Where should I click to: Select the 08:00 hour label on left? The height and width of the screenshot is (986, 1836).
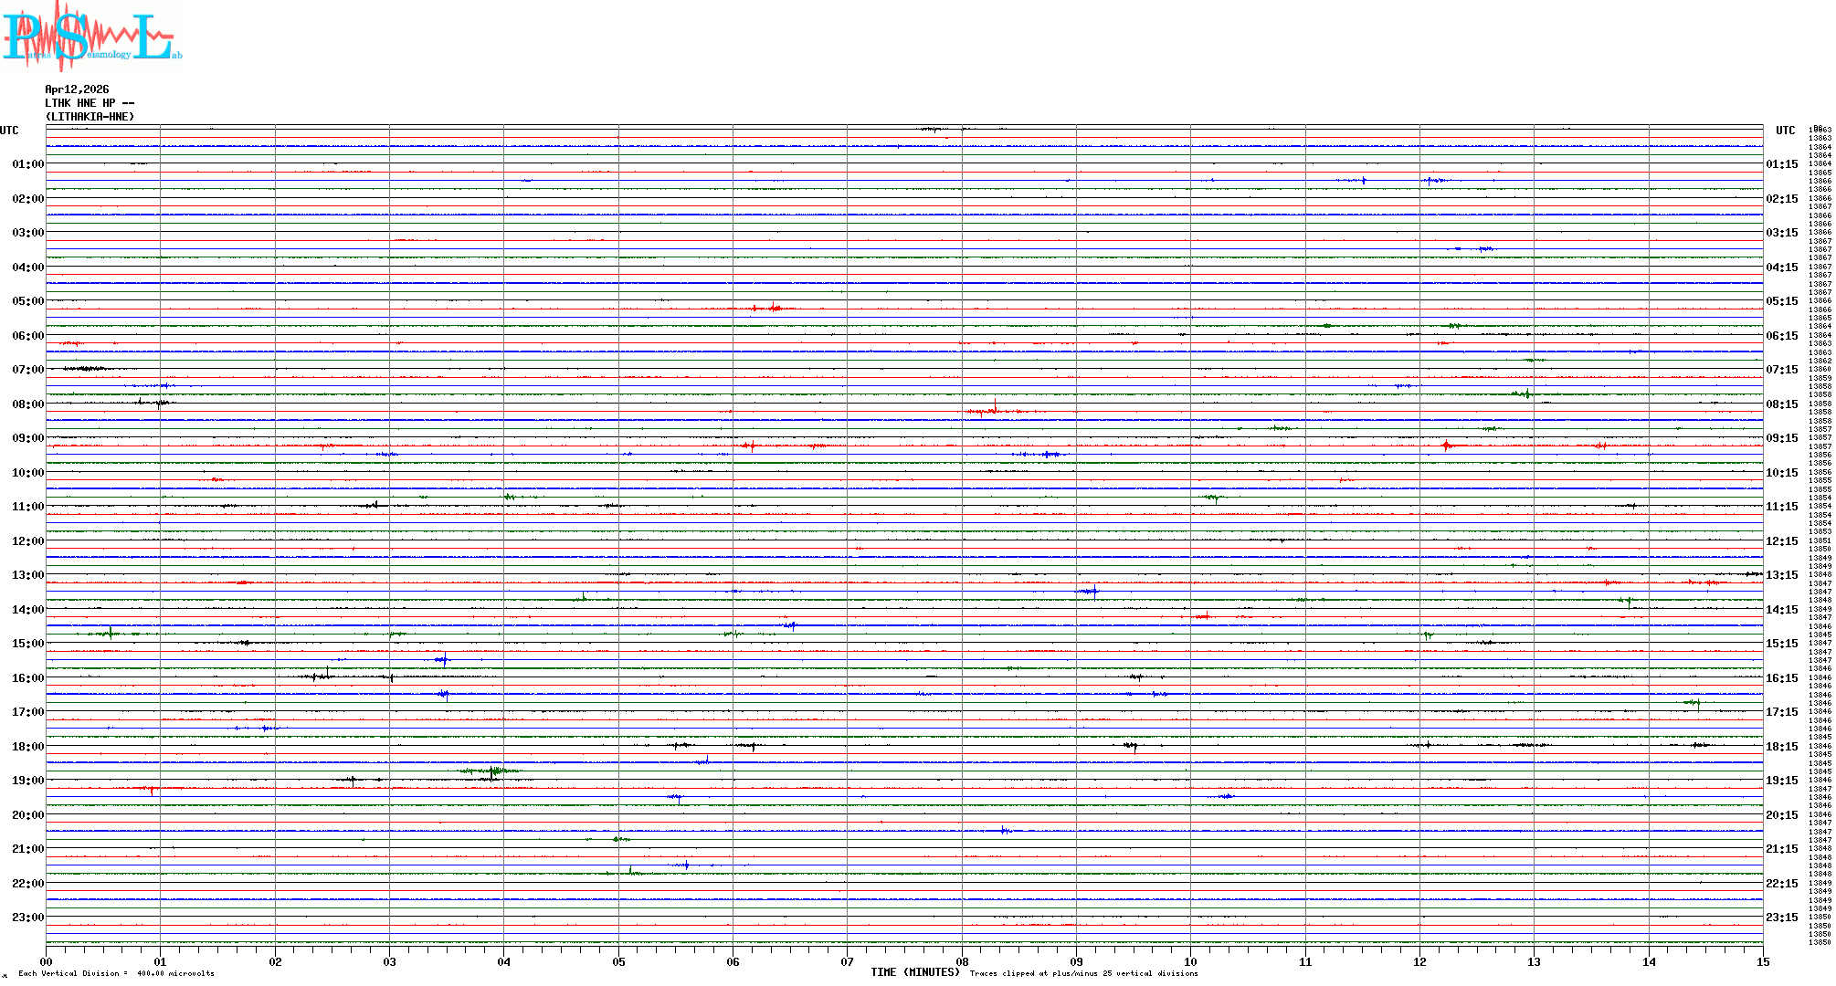point(27,404)
